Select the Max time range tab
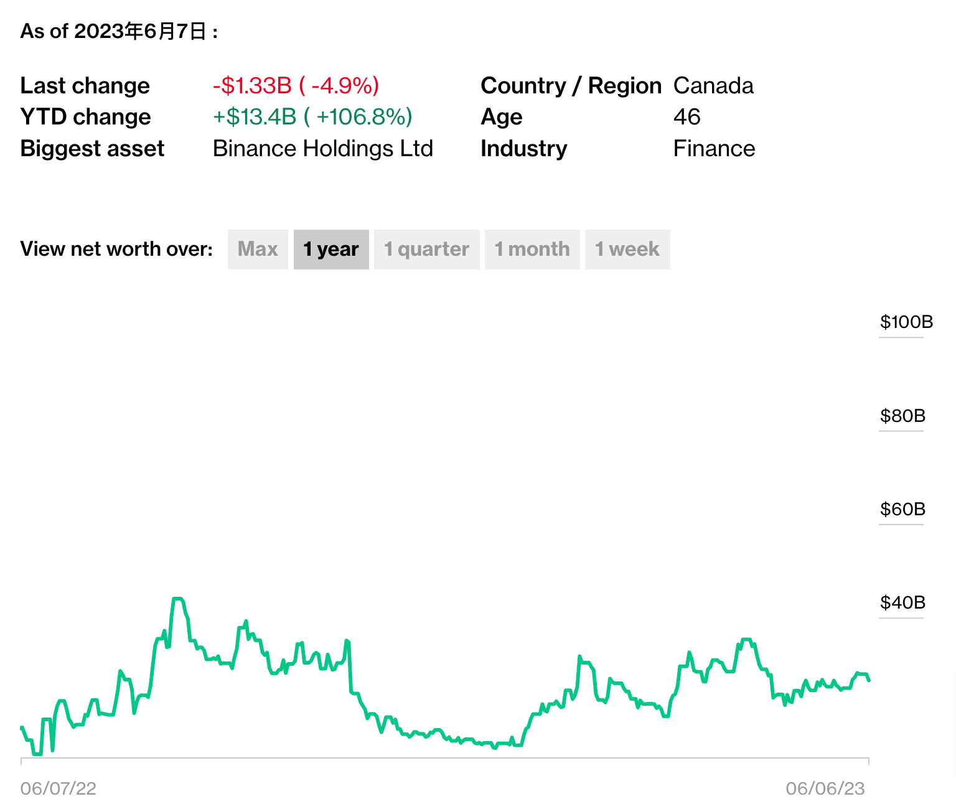956x804 pixels. pyautogui.click(x=258, y=250)
